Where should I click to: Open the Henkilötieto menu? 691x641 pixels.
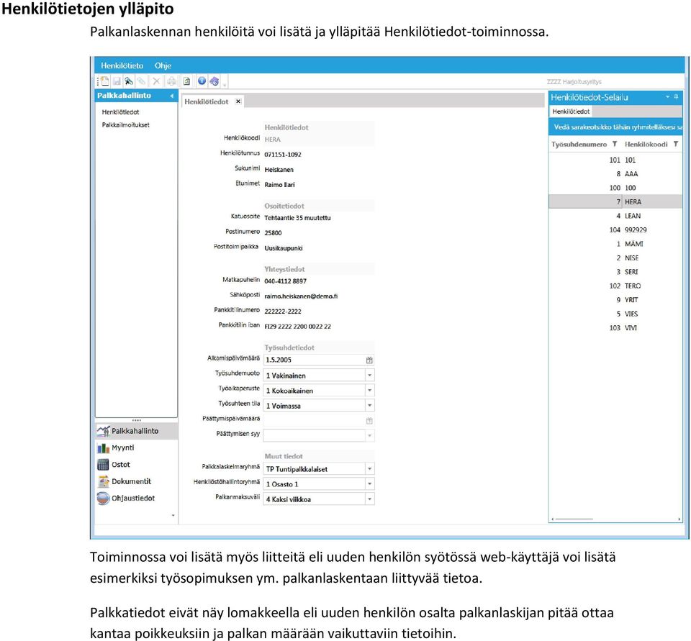pos(122,65)
